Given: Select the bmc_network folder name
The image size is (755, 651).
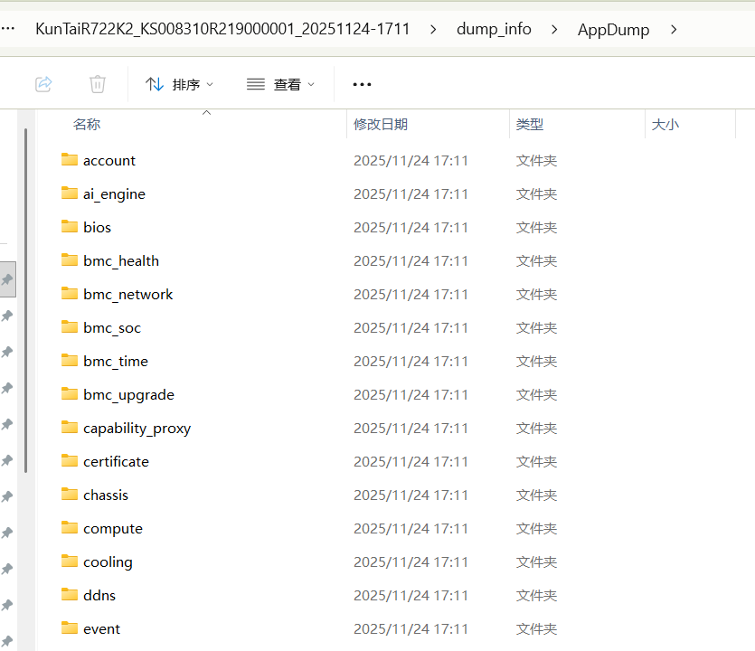Looking at the screenshot, I should coord(127,294).
